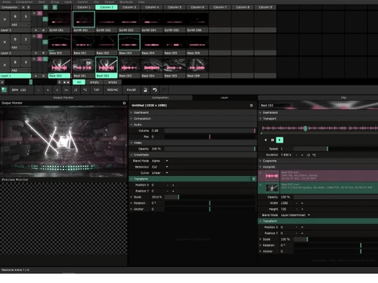Screen dimensions: 378x283
Task: Decrease clip Height with the minus button
Action: (296, 209)
